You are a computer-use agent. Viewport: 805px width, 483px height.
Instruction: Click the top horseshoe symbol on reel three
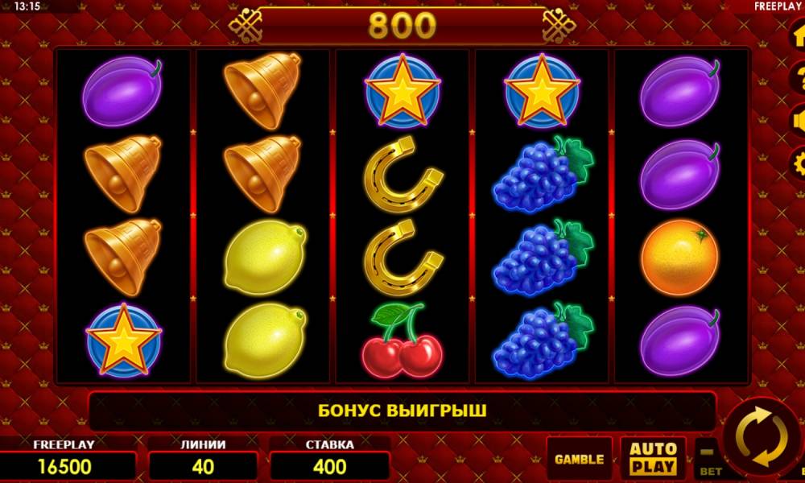point(403,174)
